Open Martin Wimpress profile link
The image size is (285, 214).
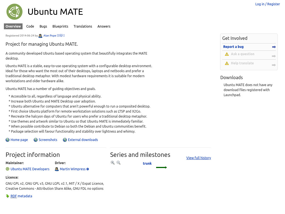pyautogui.click(x=73, y=169)
